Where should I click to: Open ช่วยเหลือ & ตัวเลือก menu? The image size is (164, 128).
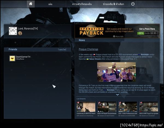(113, 4)
